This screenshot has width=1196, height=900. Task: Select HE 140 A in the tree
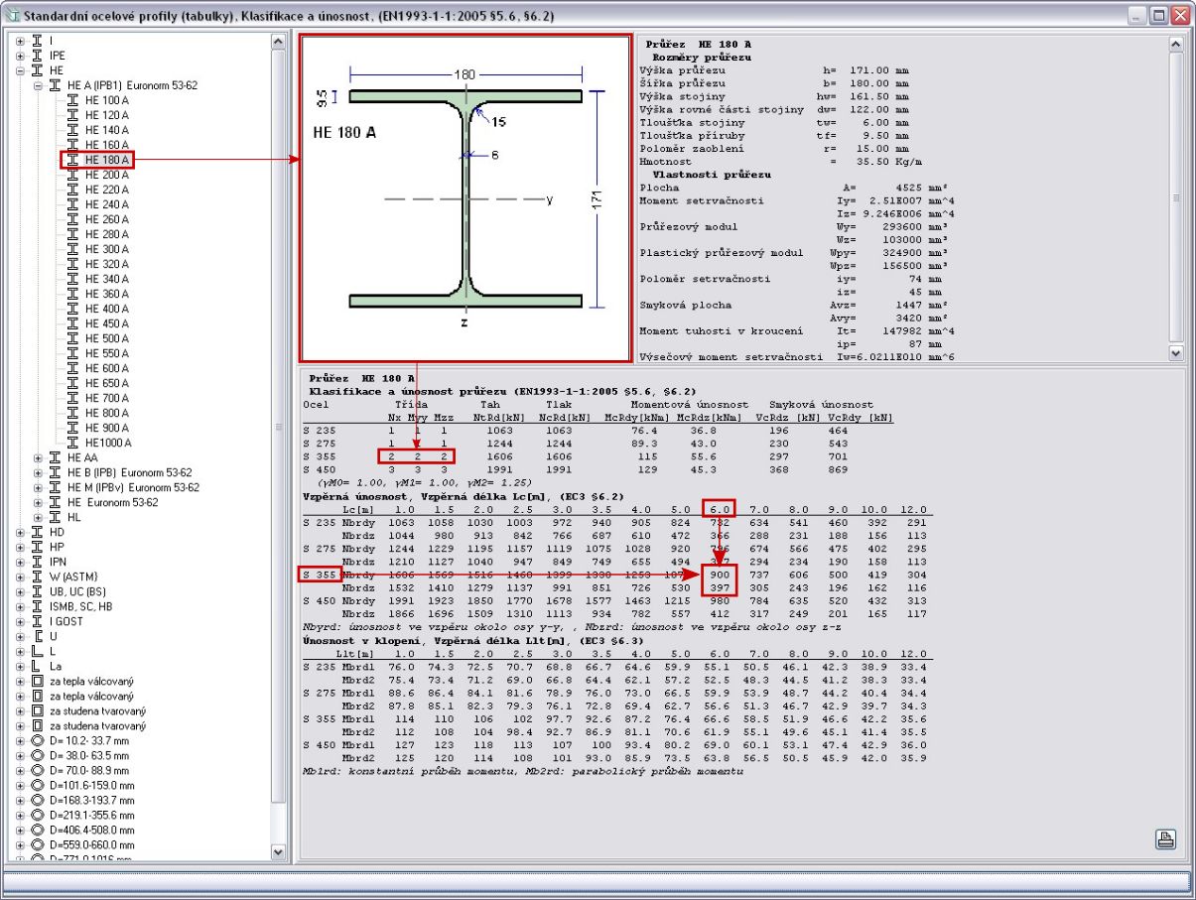[106, 130]
